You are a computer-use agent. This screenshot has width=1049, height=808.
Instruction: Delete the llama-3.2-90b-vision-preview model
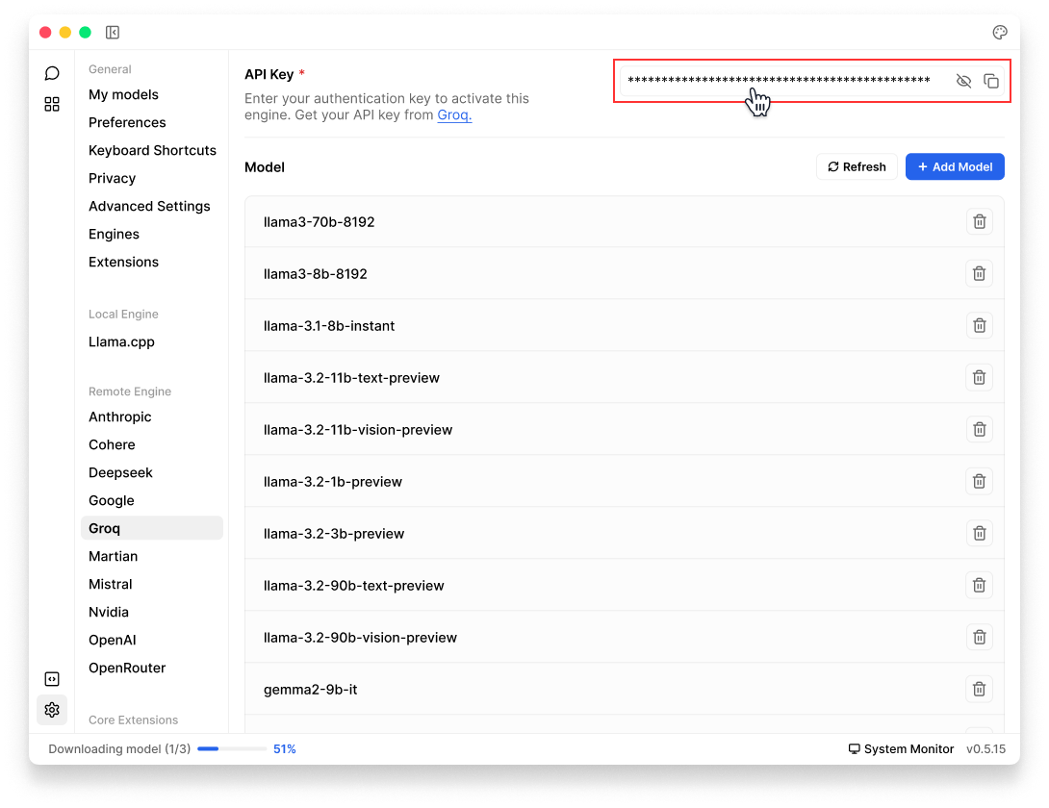[979, 638]
